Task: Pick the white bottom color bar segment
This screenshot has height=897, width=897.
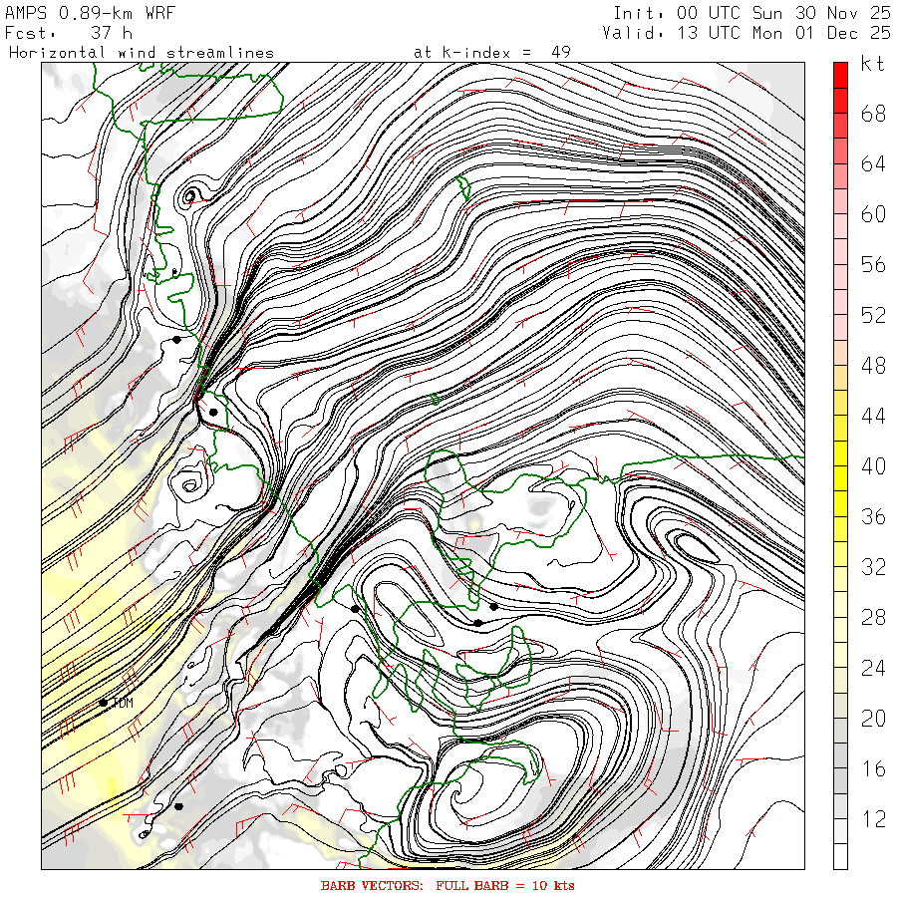Action: tap(840, 856)
